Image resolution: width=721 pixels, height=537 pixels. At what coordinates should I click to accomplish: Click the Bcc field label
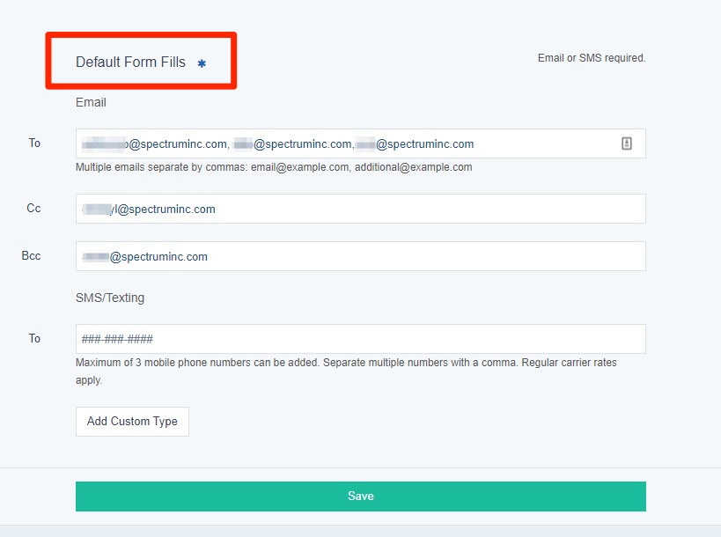(31, 255)
